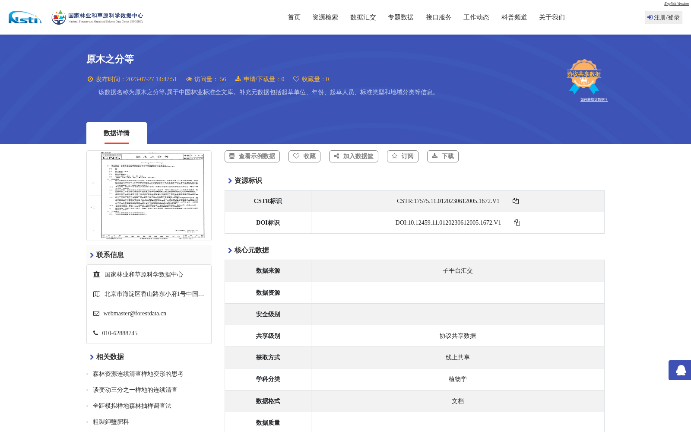Click the chevron beside 核心元数据
The image size is (691, 432).
pos(230,251)
